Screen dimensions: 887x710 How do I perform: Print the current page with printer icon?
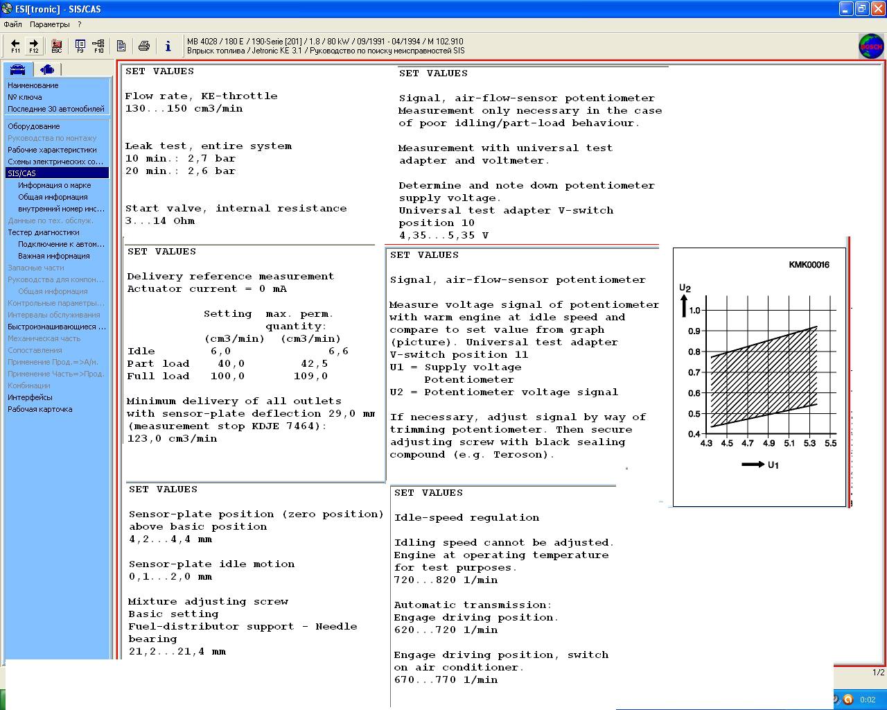[x=144, y=46]
